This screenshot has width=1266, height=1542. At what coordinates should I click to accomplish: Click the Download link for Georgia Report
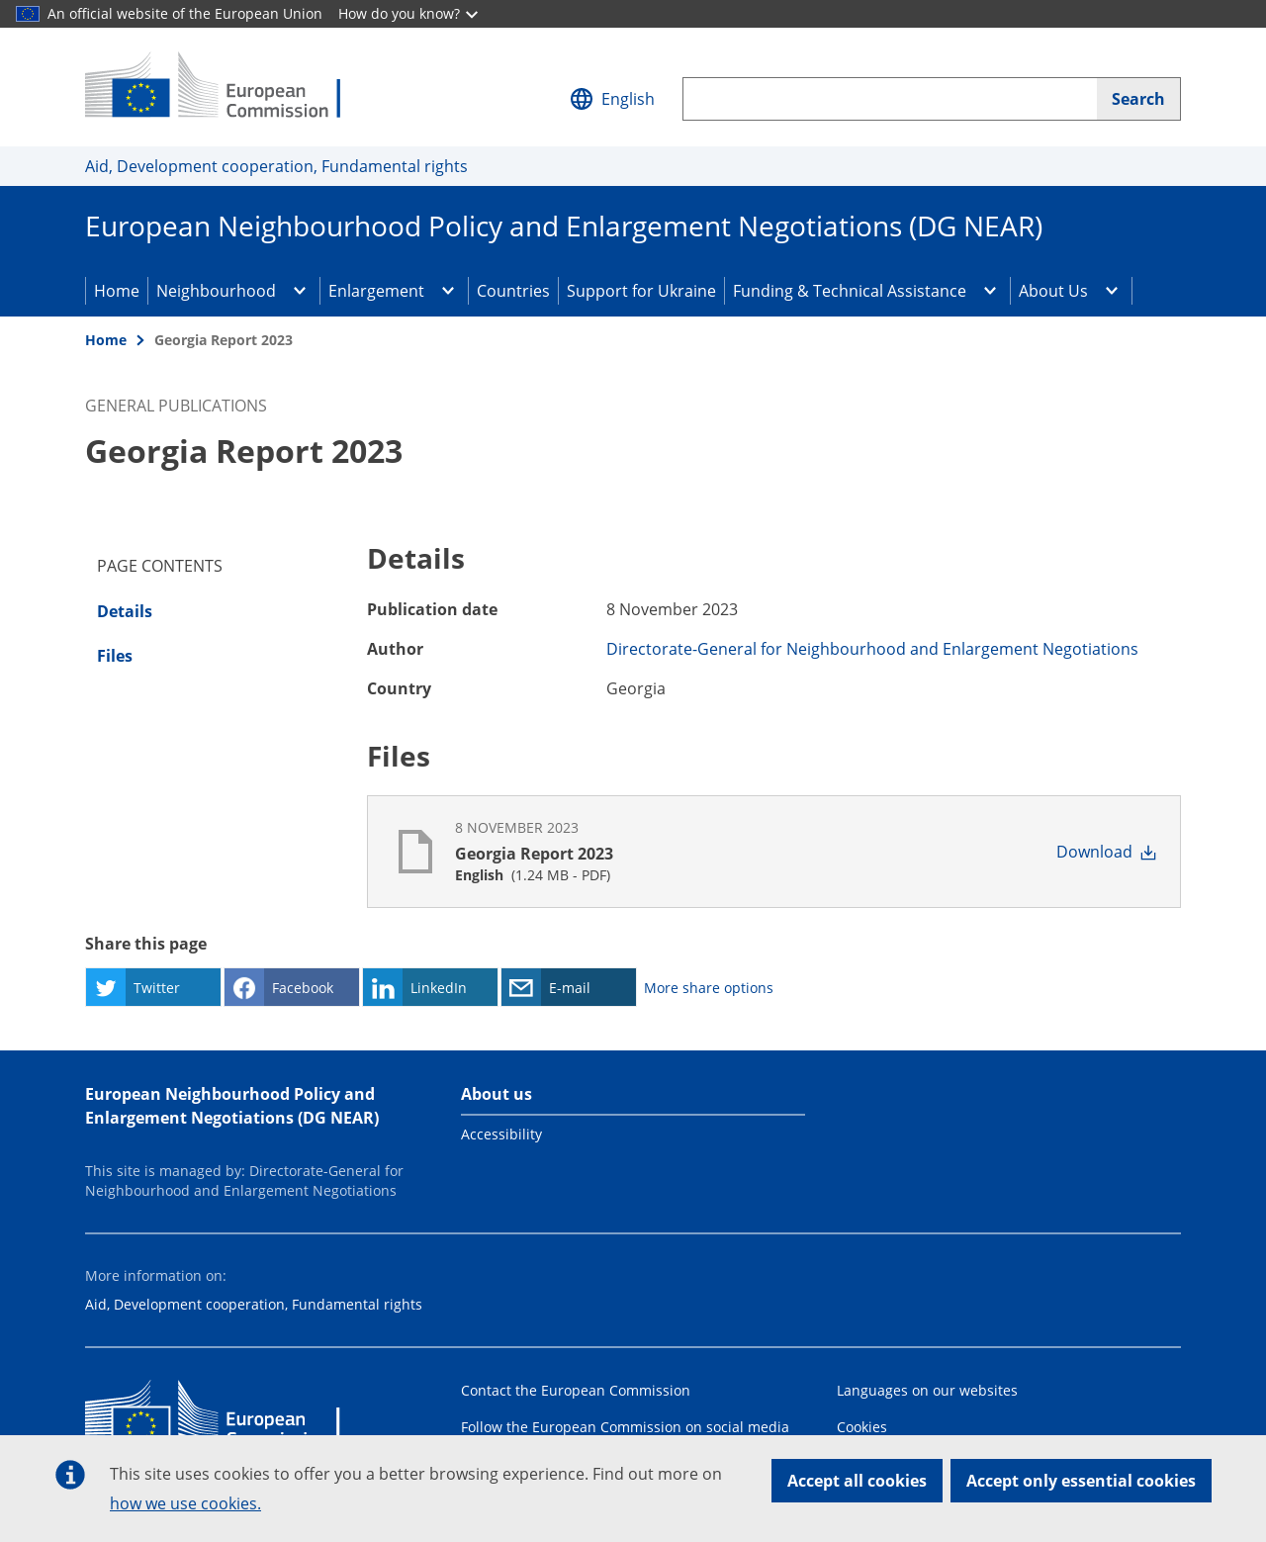coord(1106,852)
